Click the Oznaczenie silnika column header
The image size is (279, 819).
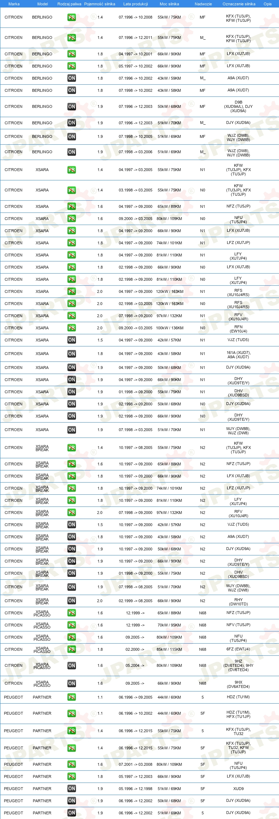239,4
